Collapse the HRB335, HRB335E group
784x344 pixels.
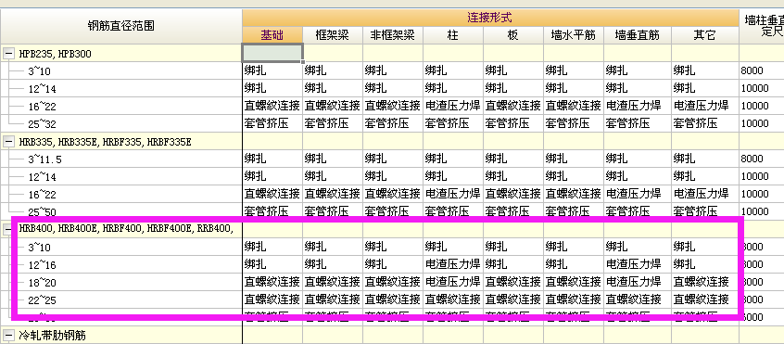pyautogui.click(x=8, y=142)
